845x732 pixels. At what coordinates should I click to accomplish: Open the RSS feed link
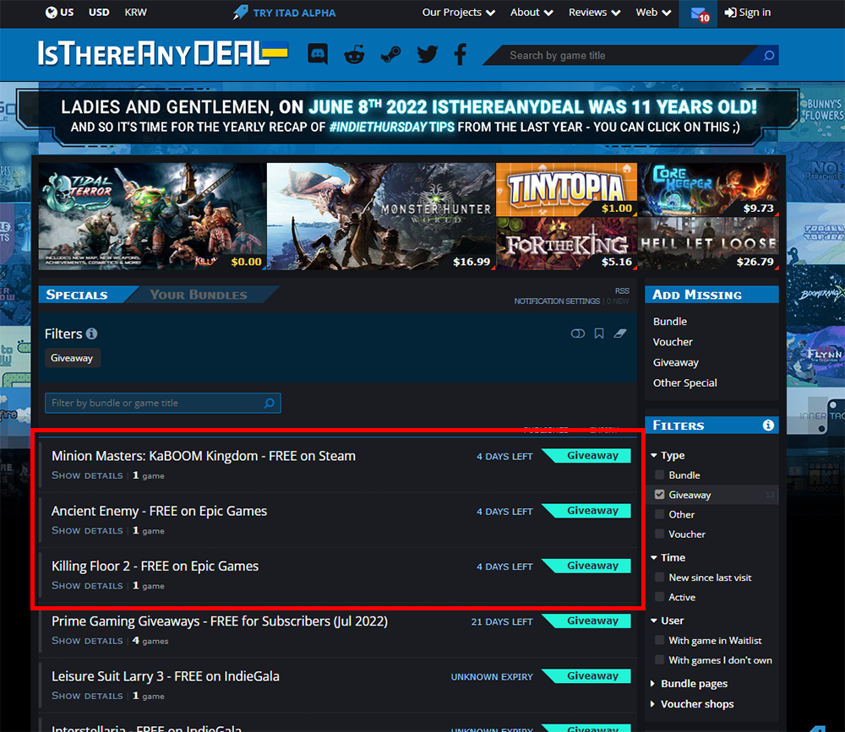(622, 291)
